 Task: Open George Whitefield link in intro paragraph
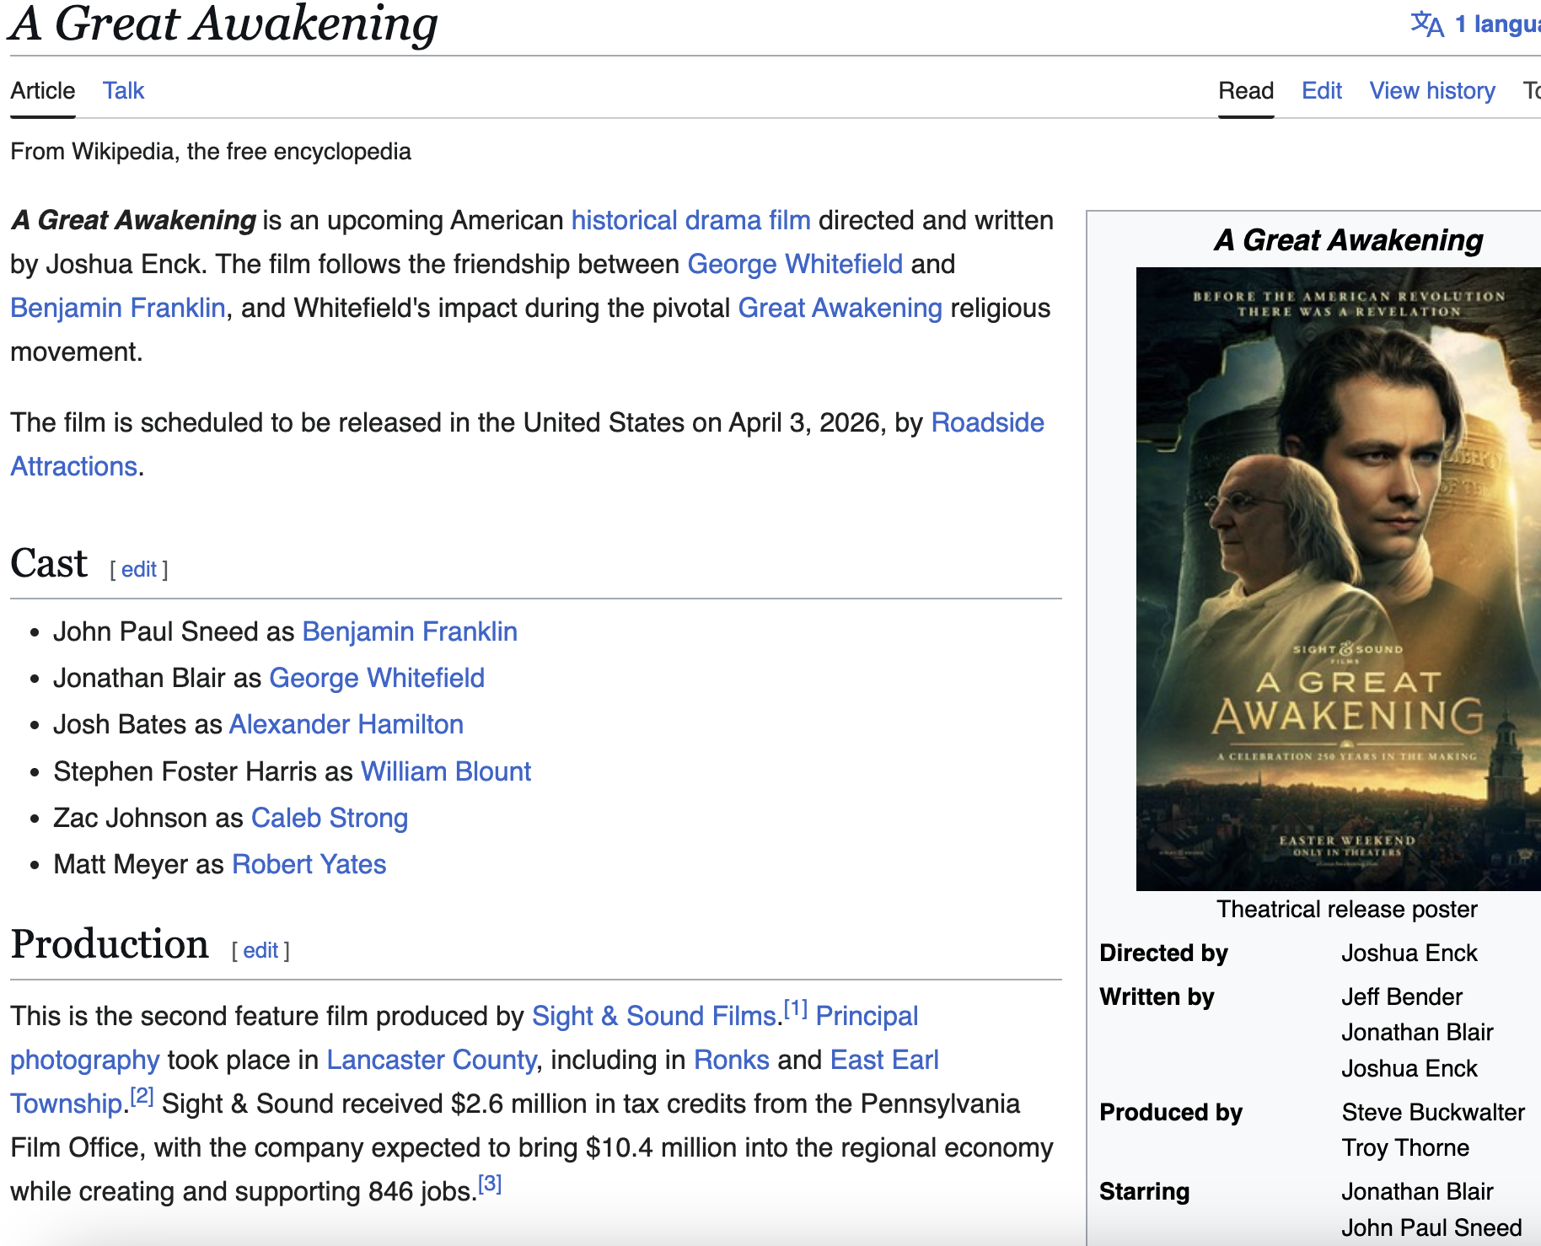click(x=795, y=264)
